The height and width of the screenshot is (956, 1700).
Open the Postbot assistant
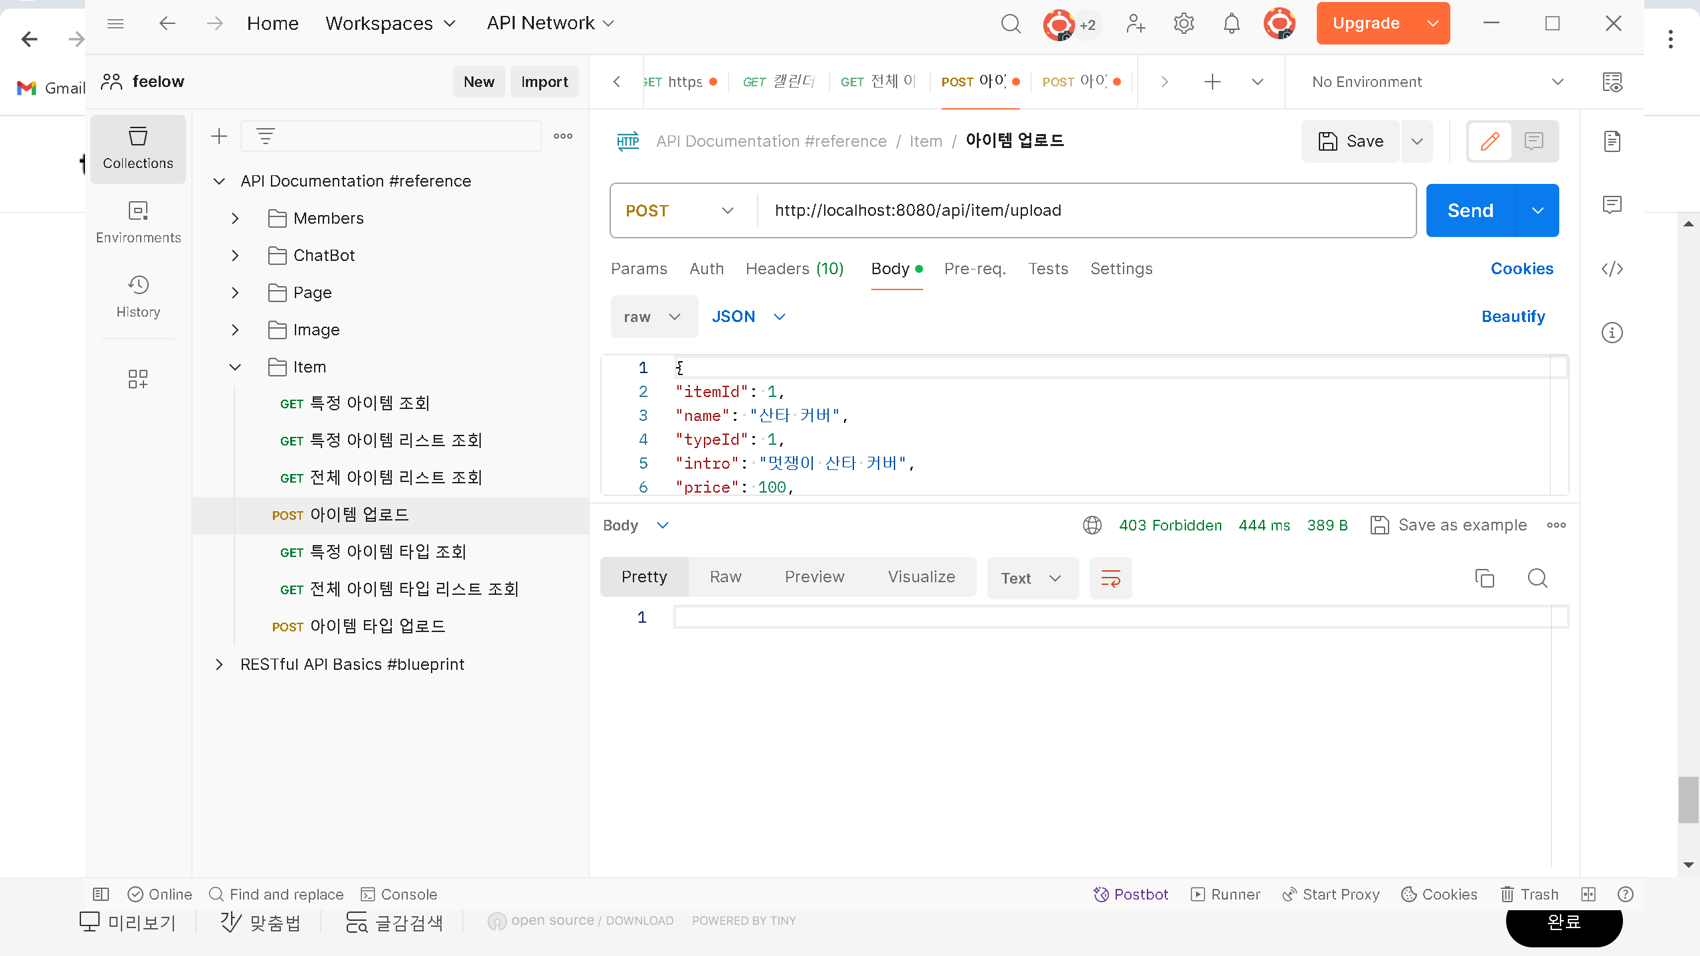(1131, 894)
